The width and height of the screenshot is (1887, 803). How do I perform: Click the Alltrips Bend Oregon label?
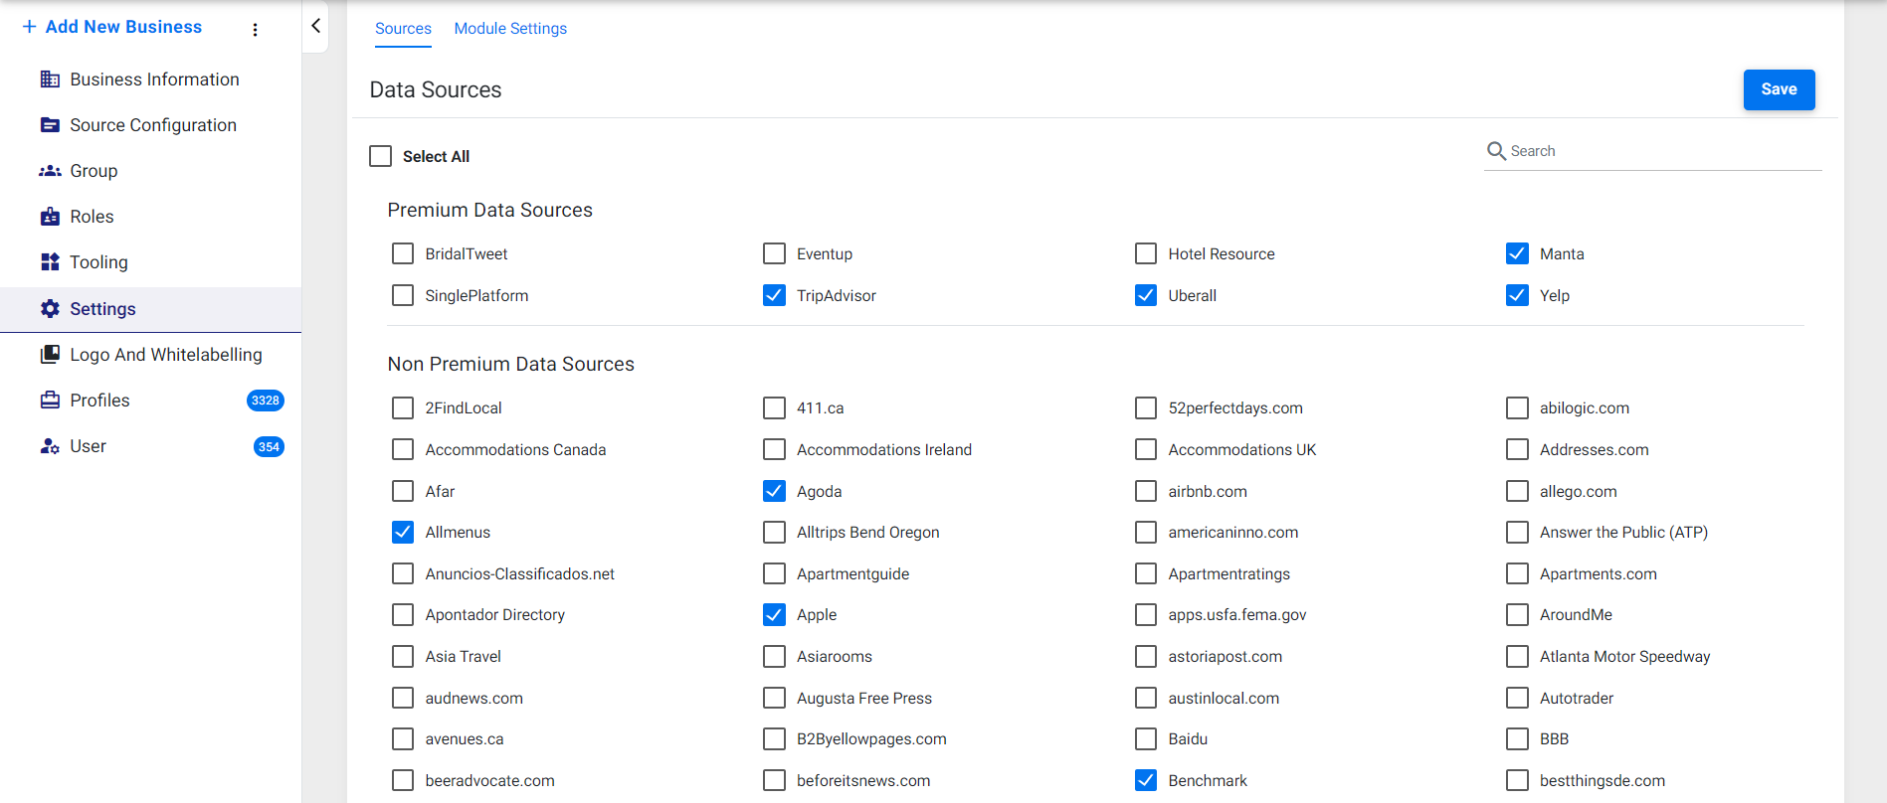[867, 533]
